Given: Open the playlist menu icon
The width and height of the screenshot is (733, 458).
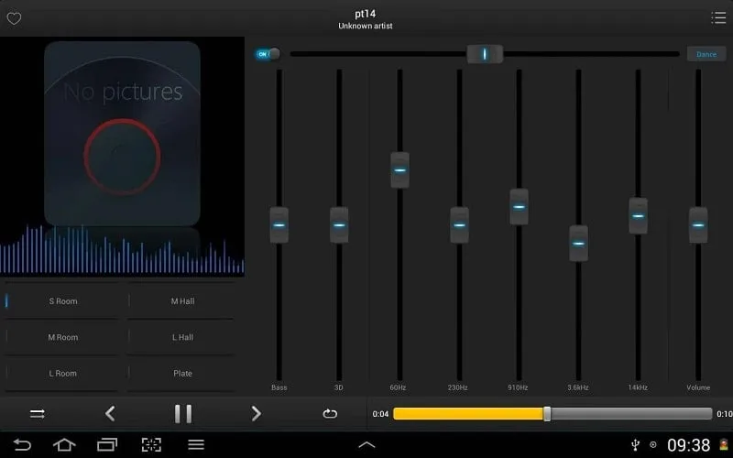Looking at the screenshot, I should coord(718,17).
